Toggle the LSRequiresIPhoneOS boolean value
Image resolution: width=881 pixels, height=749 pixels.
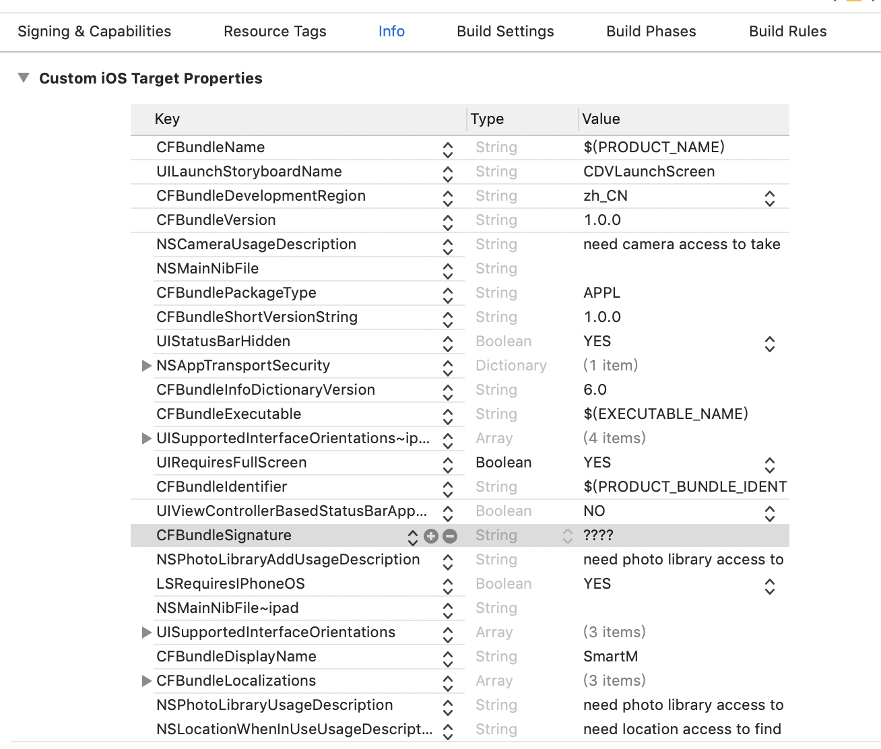pos(769,586)
